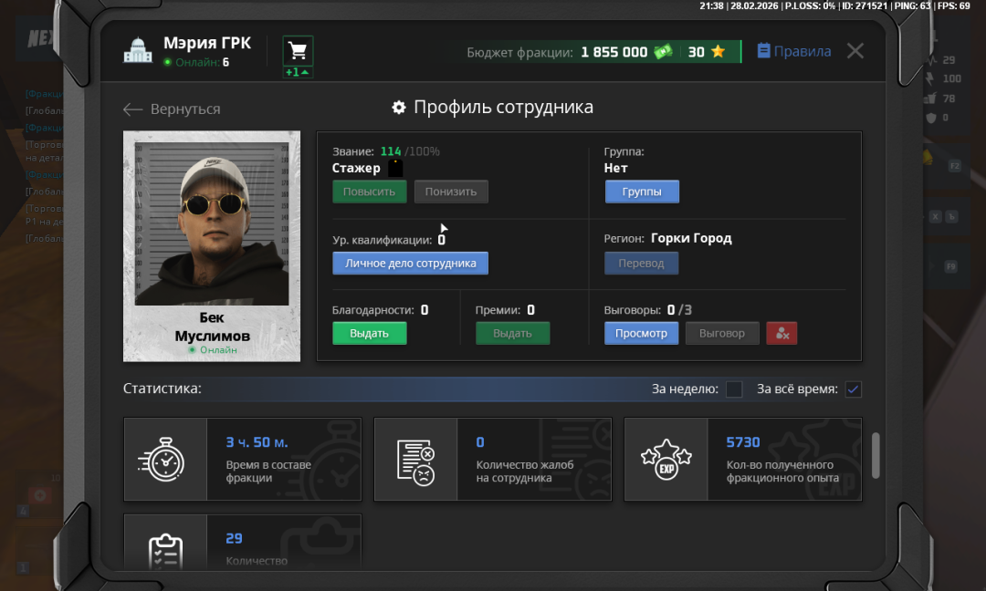Click the gold star points icon
The image size is (986, 591).
pos(718,52)
